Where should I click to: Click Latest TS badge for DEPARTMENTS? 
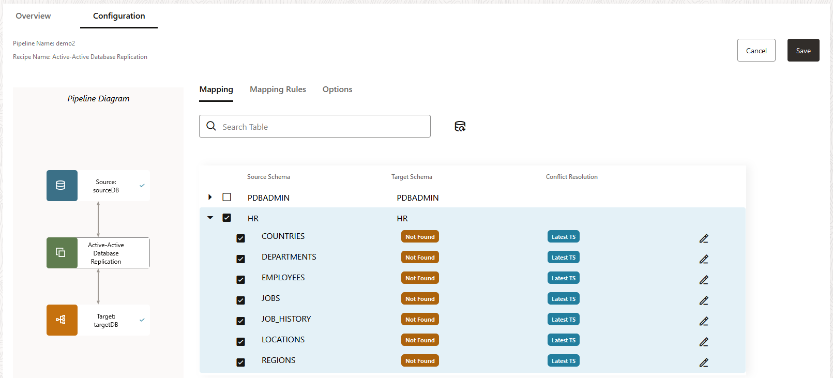coord(564,257)
